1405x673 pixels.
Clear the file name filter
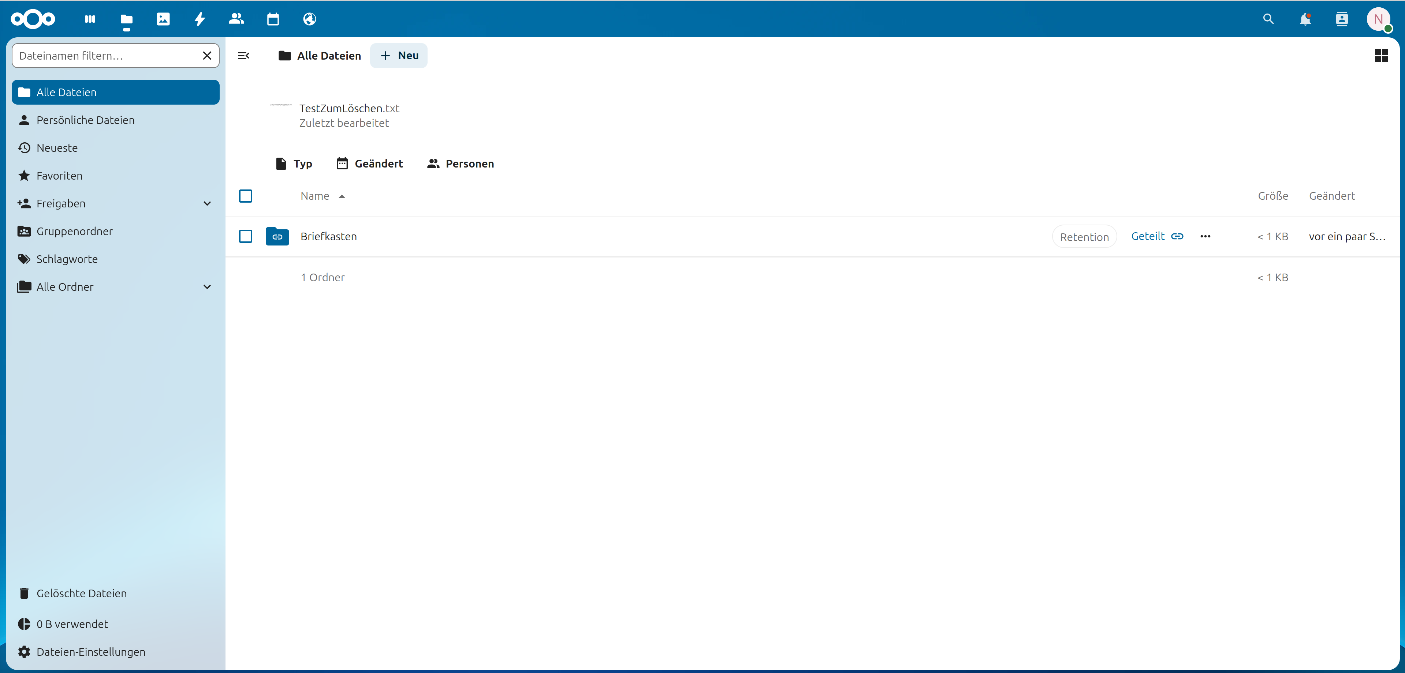click(x=207, y=56)
